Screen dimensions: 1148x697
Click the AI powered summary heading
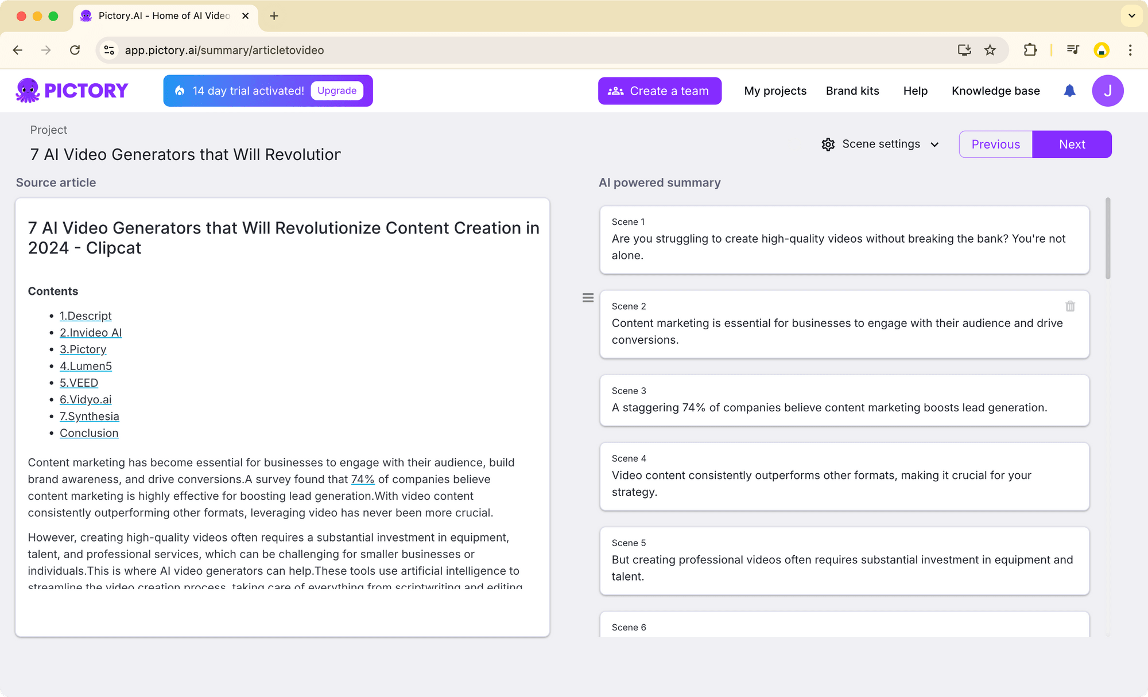(660, 182)
